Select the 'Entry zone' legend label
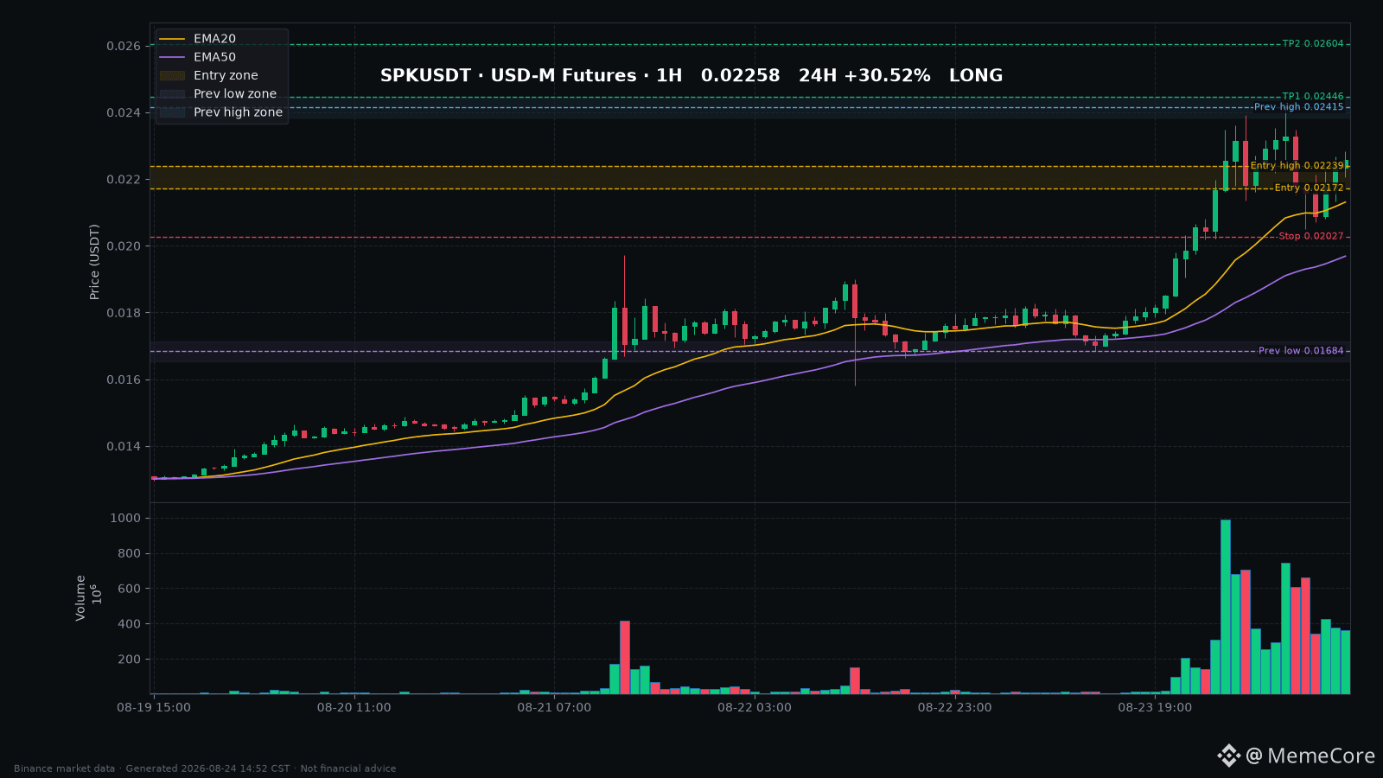 [226, 75]
